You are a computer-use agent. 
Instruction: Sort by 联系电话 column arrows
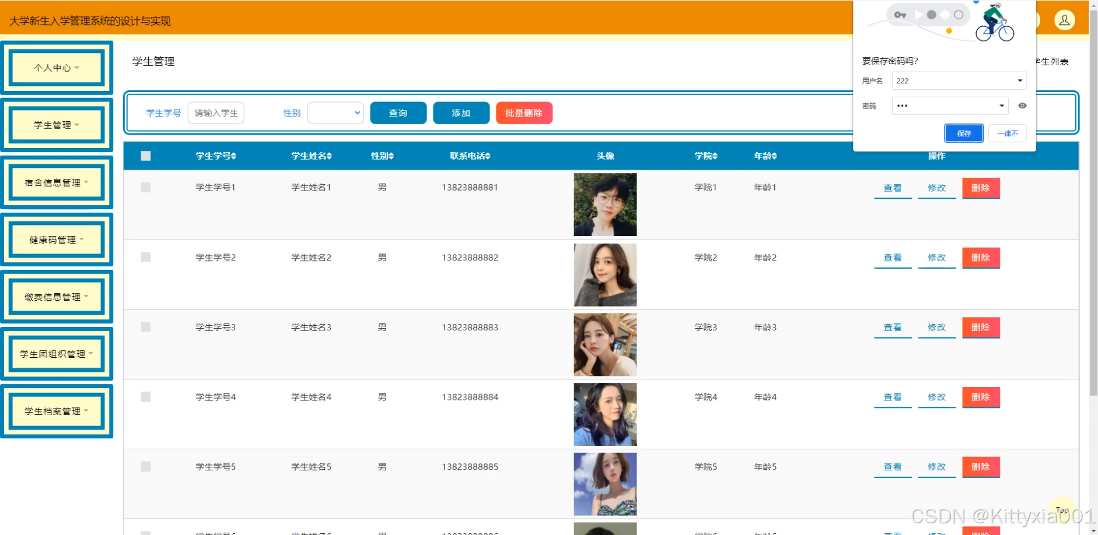(x=488, y=156)
